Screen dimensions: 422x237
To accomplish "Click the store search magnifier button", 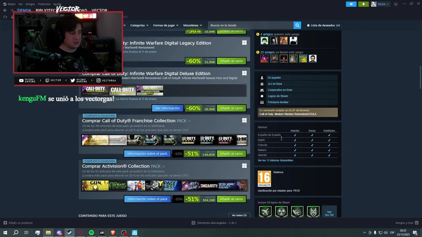I will coord(297,25).
